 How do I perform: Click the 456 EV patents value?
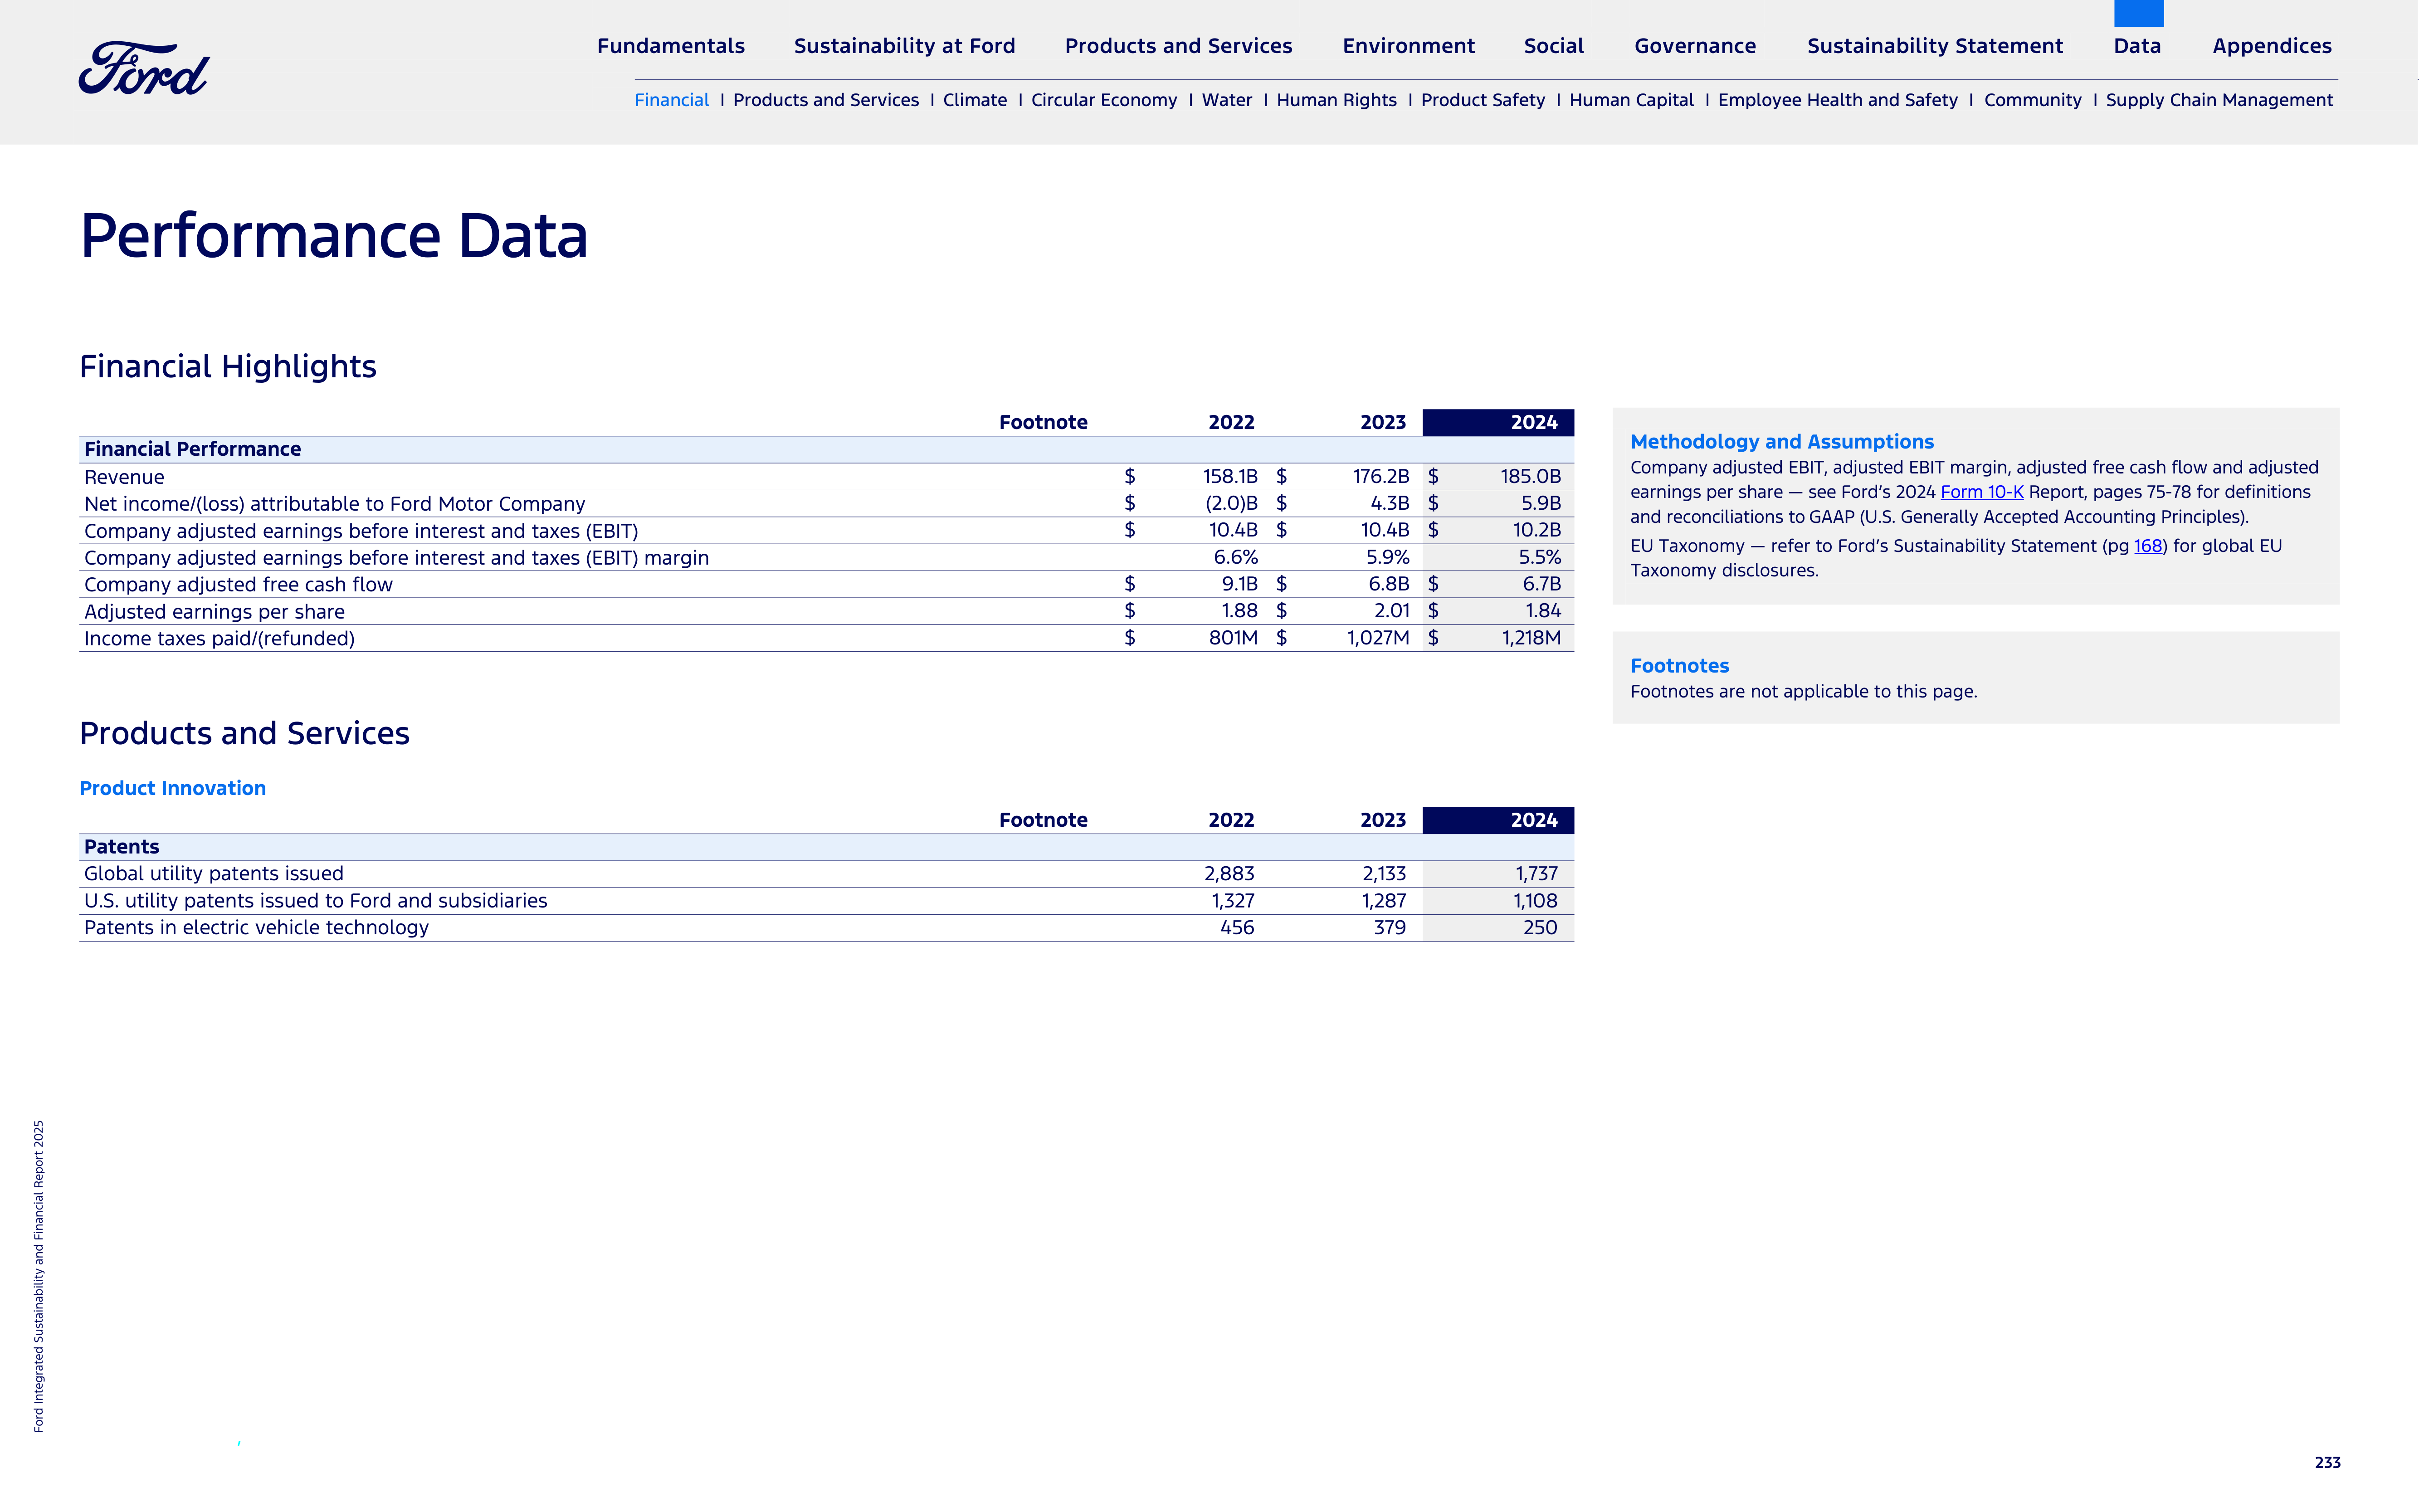click(1237, 928)
